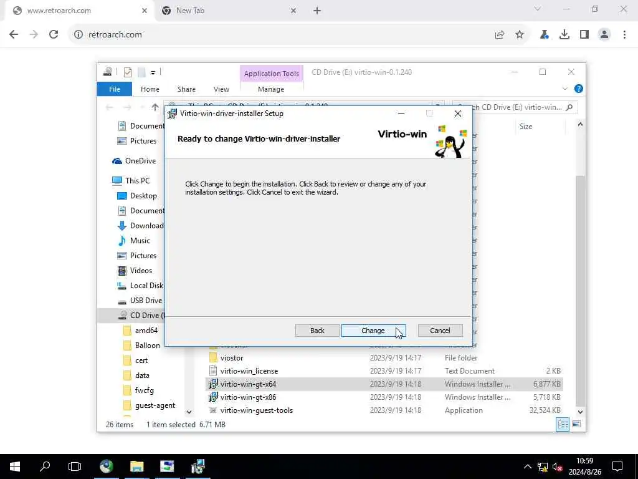Switch to the www.retroarch.com tab

(x=79, y=11)
